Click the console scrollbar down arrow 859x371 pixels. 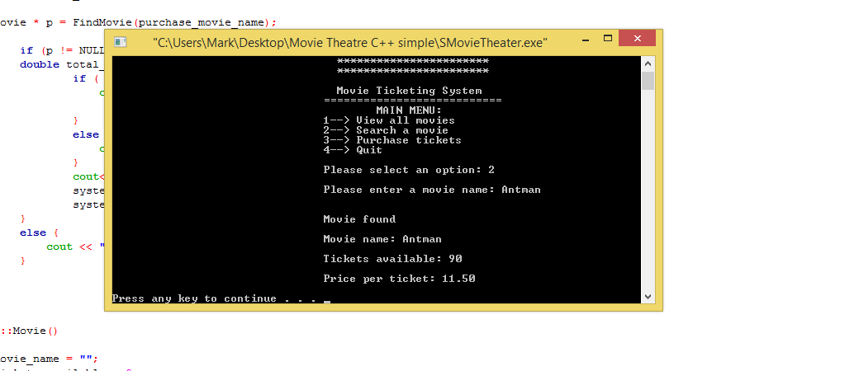tap(648, 297)
